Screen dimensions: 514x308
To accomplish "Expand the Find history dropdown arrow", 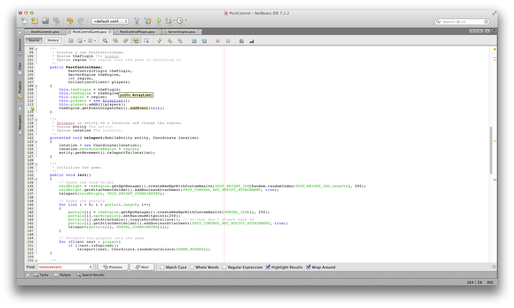I will click(x=91, y=267).
